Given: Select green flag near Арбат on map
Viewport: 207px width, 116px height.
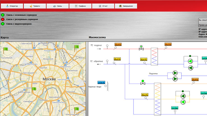Looking at the screenshot, I should [x=34, y=90].
